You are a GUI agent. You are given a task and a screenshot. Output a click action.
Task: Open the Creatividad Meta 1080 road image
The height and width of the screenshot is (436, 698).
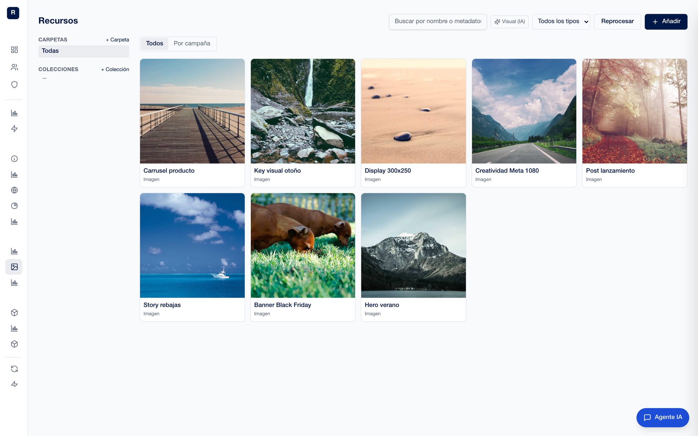tap(524, 111)
